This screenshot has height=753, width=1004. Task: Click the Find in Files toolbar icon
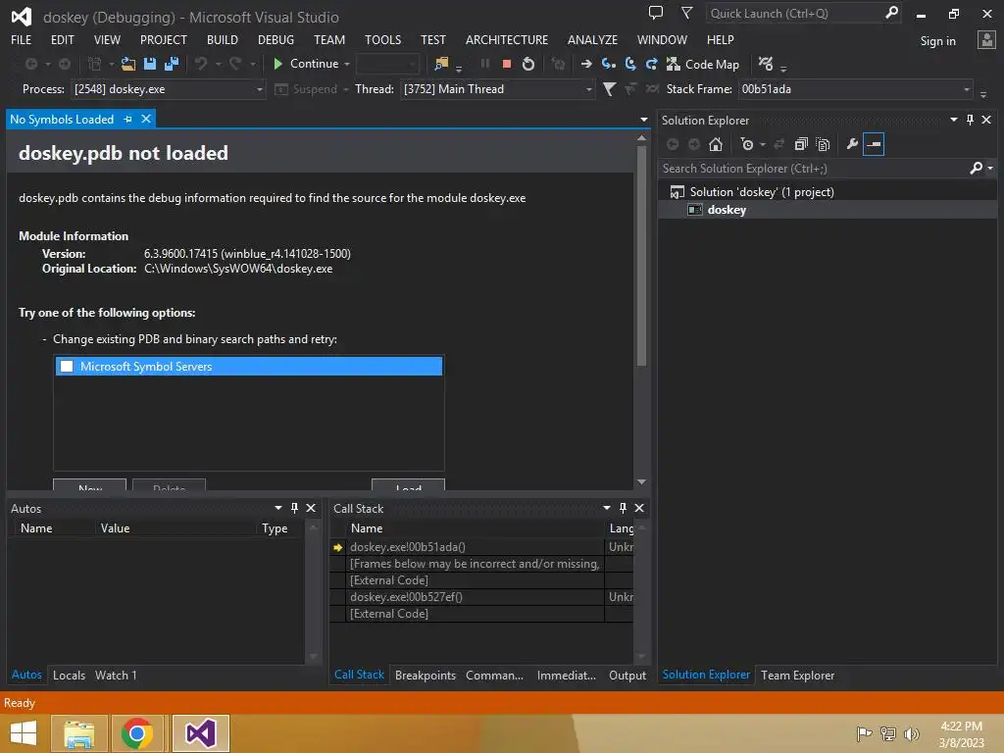click(441, 64)
